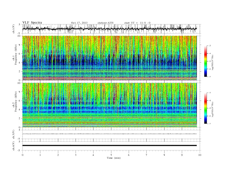Viewport: 225px width, 174px height.
Task: Click the "Time (min)" x-axis label
Action: coord(114,158)
